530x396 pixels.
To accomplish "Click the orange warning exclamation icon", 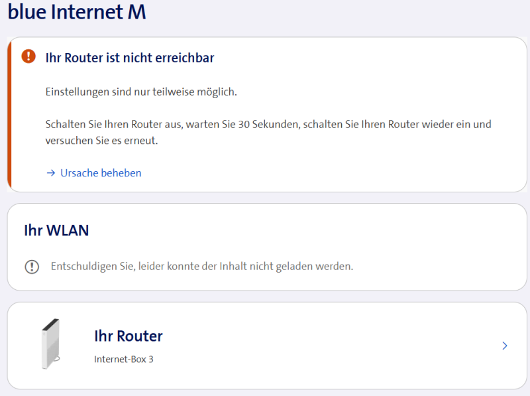I will (28, 56).
